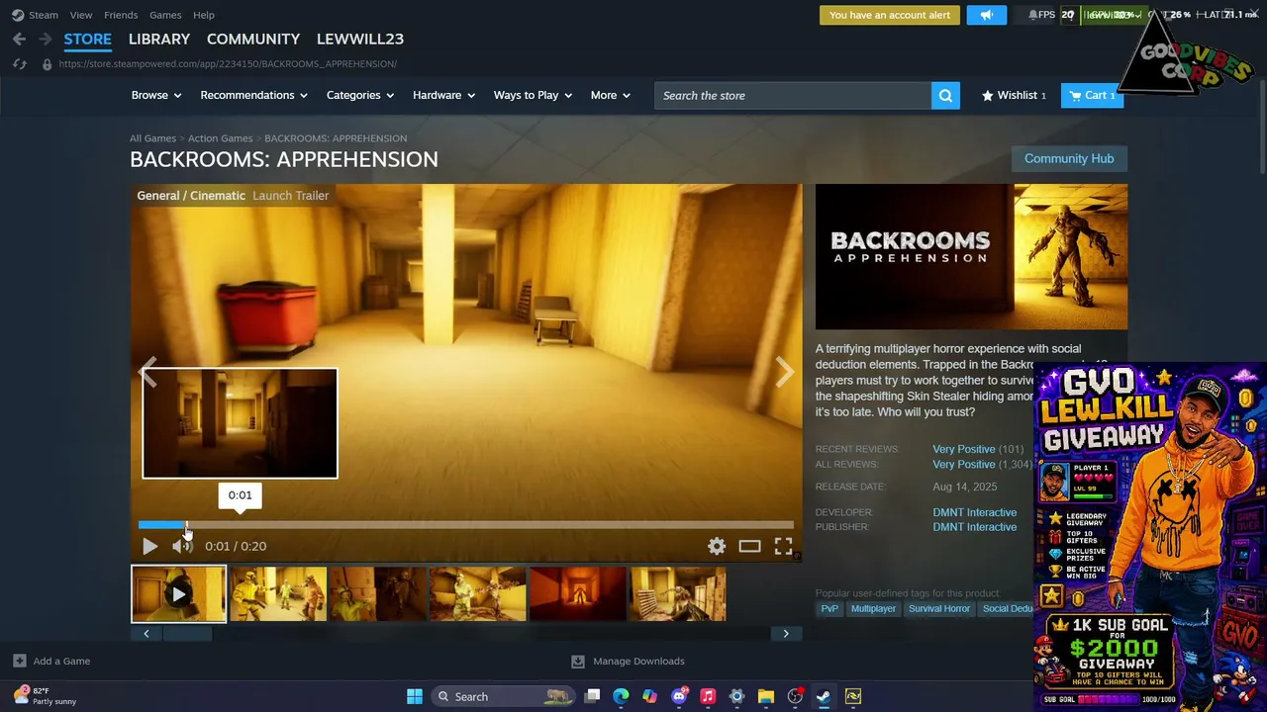Switch to the LIBRARY tab
The image size is (1267, 712).
click(159, 39)
